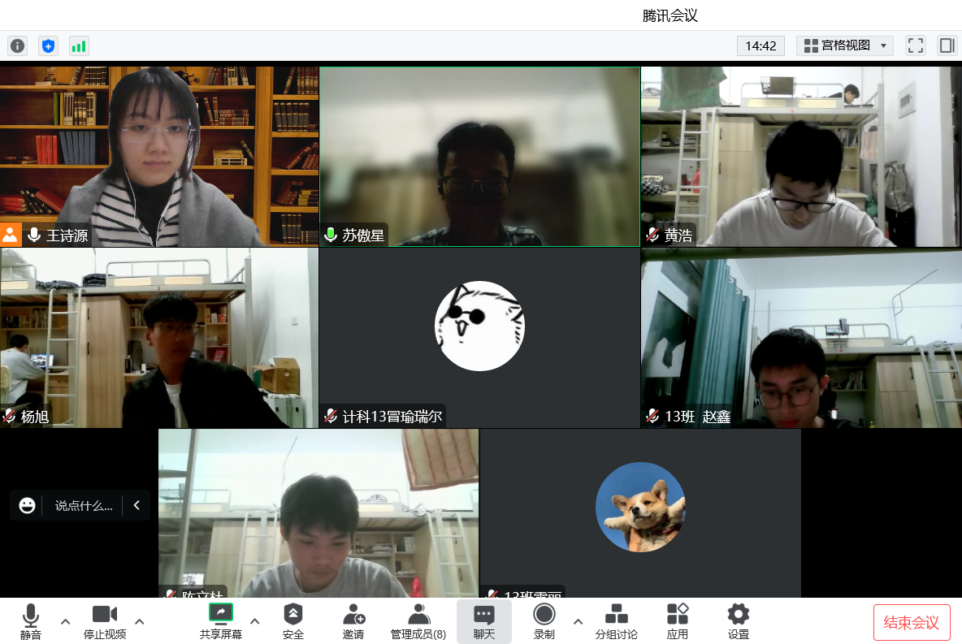Toggle the side panel icon
Image resolution: width=962 pixels, height=644 pixels.
(947, 45)
